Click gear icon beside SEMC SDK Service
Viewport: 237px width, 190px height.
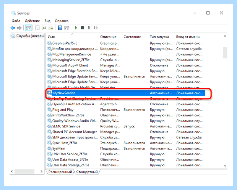[49, 126]
